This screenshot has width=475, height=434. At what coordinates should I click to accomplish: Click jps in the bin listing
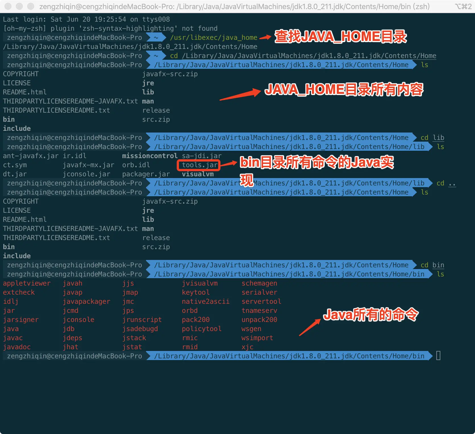[128, 311]
